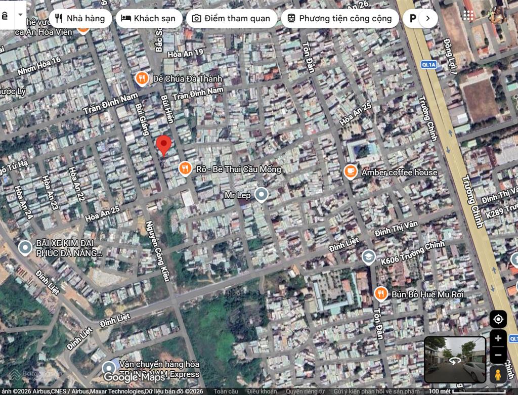Open the Điều khoản terms link
Viewport: 518px width, 395px height.
tap(262, 391)
